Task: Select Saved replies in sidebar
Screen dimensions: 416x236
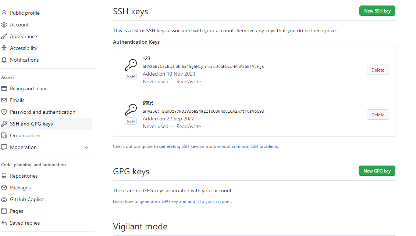Action: coord(25,223)
